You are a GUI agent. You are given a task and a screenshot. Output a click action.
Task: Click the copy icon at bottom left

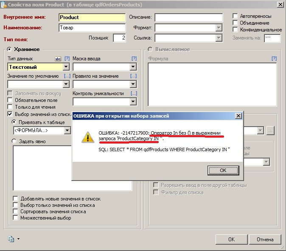tap(11, 239)
